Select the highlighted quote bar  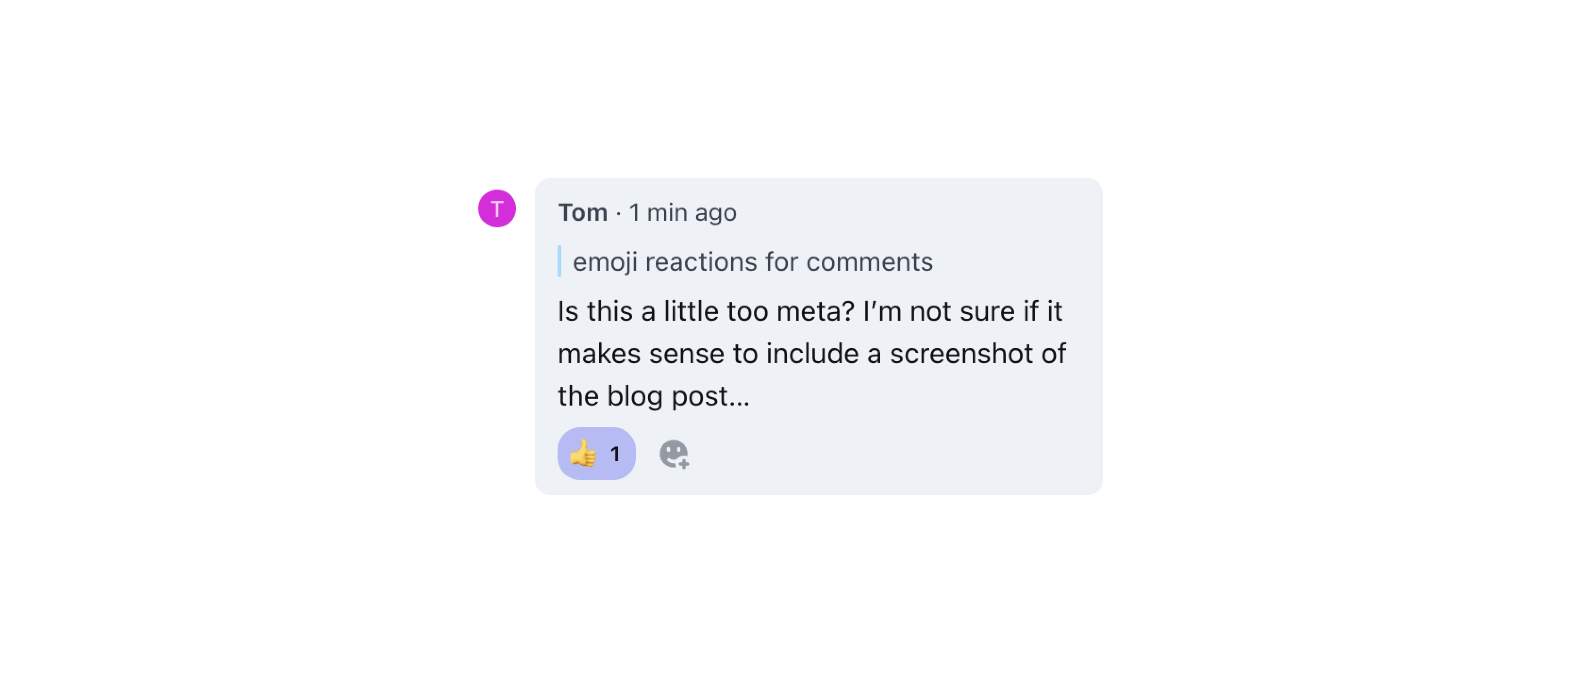pyautogui.click(x=560, y=261)
